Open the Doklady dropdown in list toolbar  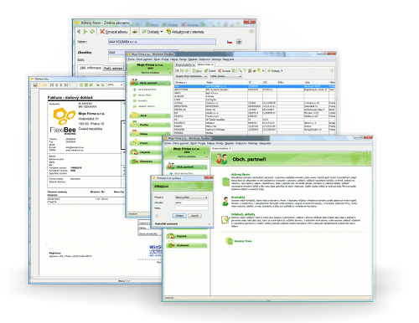click(276, 71)
